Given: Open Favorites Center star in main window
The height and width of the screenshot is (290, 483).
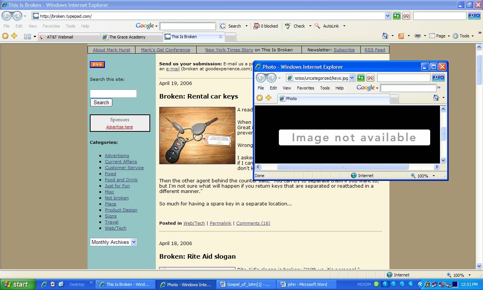Looking at the screenshot, I should click(5, 36).
